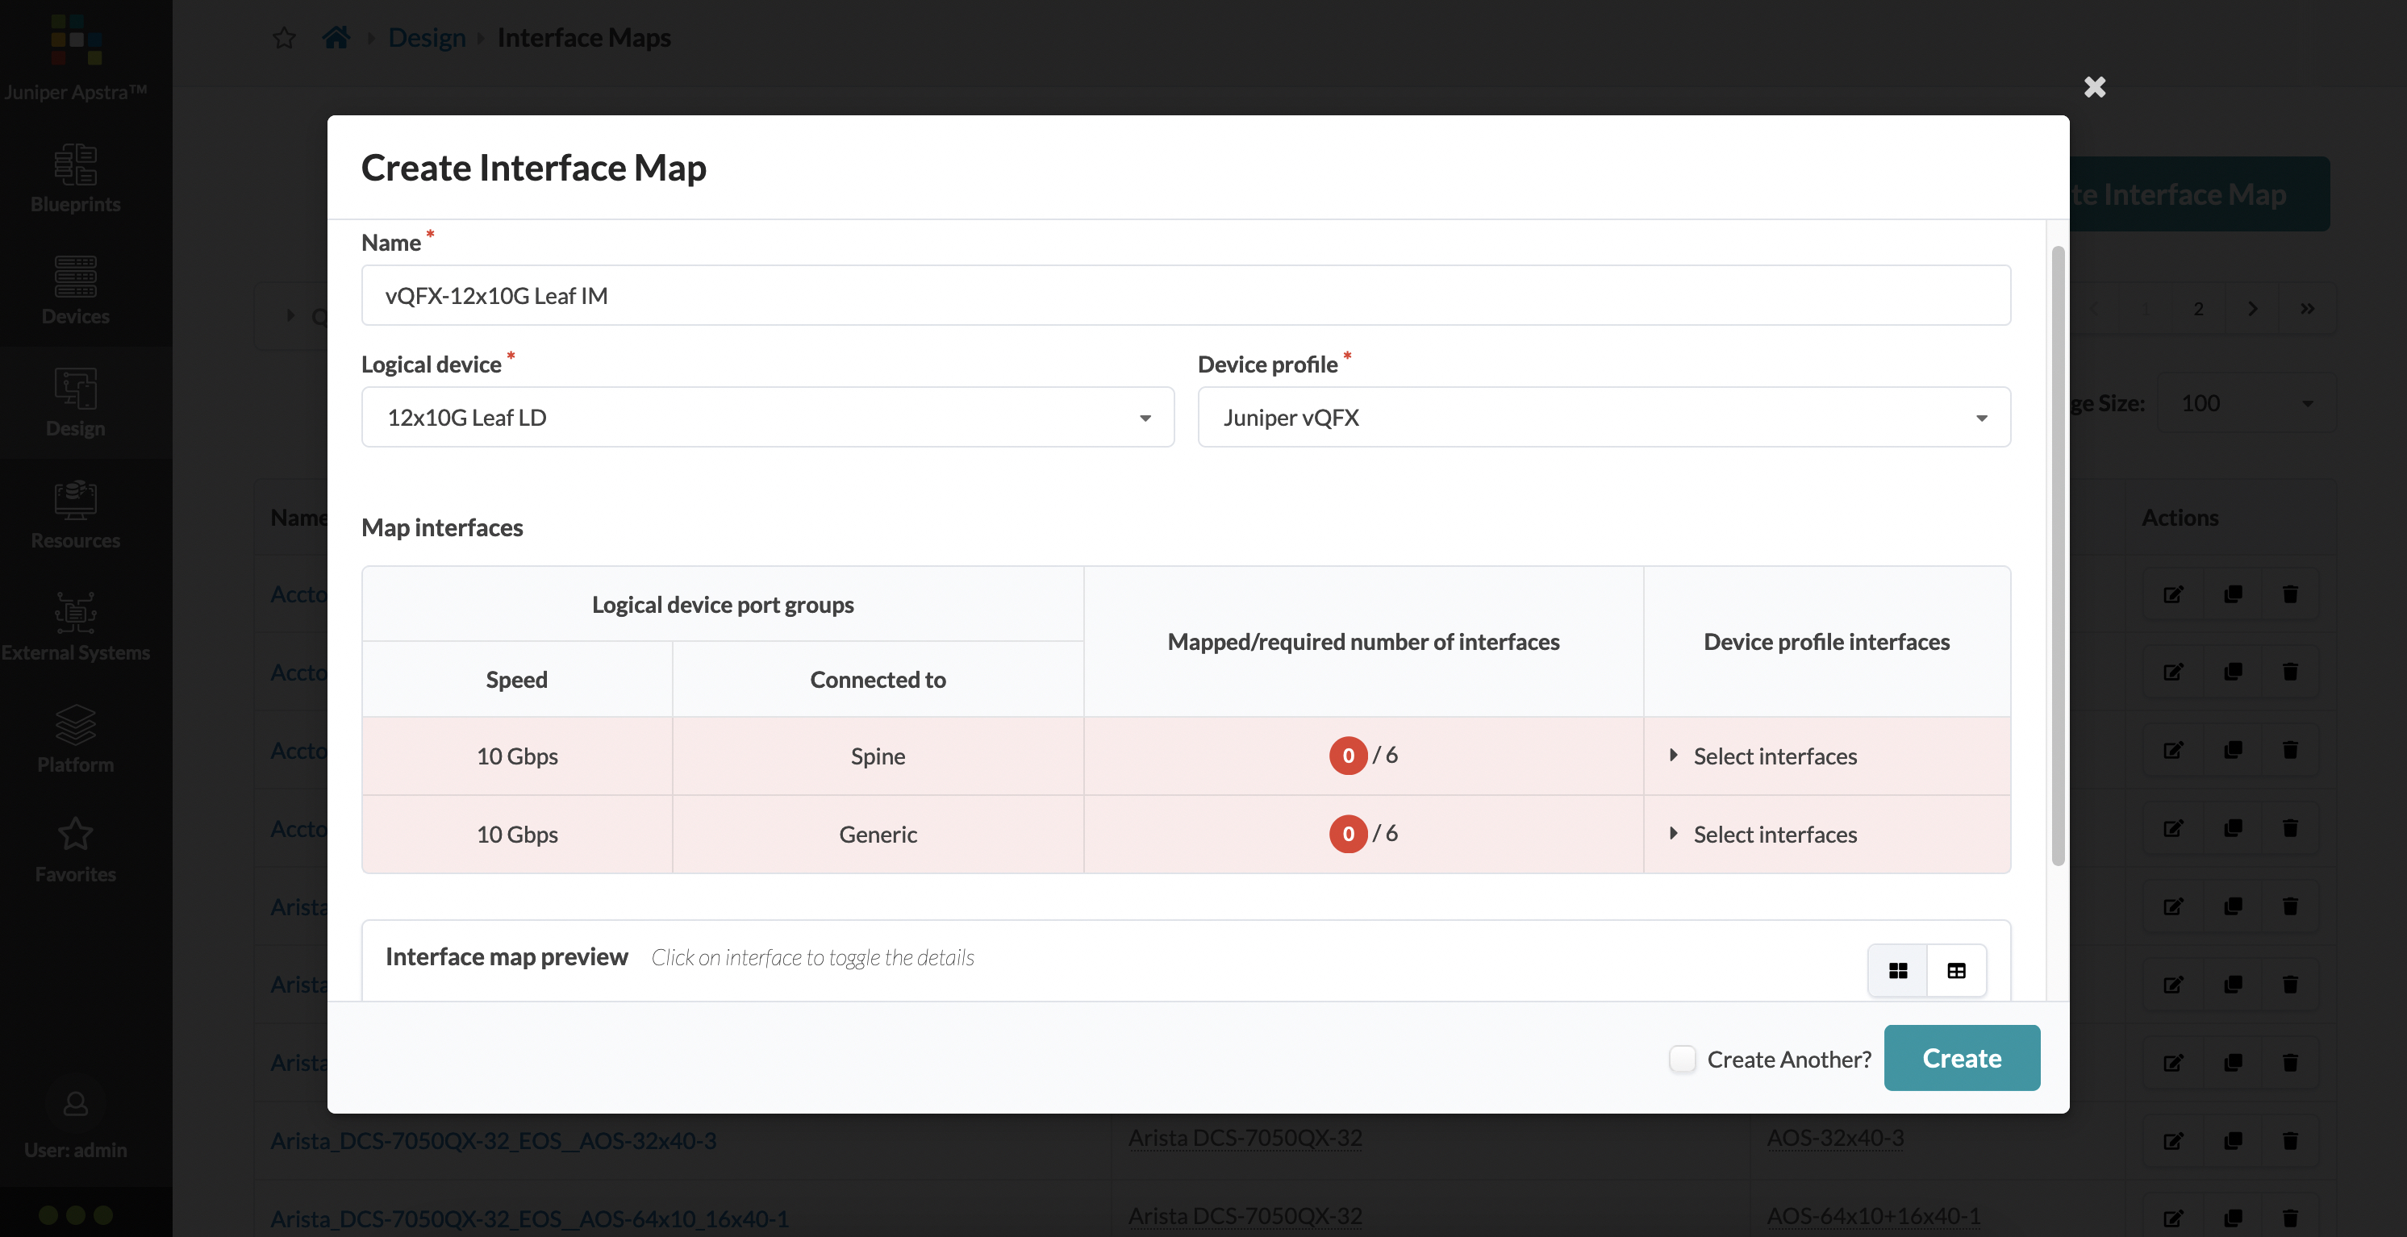Click AOS-32x40-3 logical device link
The height and width of the screenshot is (1237, 2407).
coord(1834,1138)
